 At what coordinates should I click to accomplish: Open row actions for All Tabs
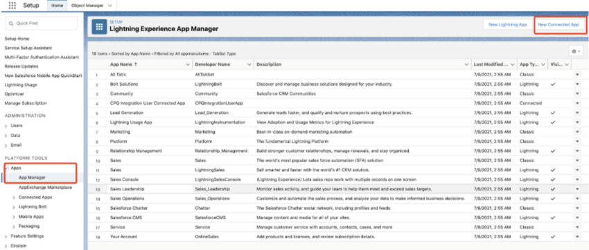click(x=577, y=75)
